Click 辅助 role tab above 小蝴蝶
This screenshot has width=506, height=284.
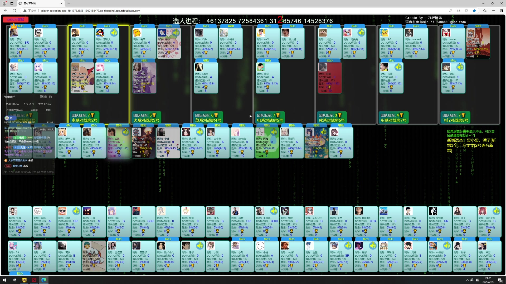[x=231, y=26]
